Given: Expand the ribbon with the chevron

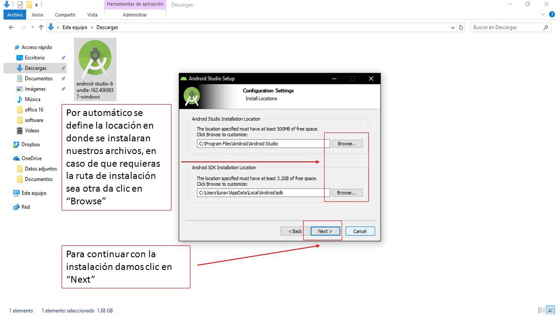Looking at the screenshot, I should point(543,14).
